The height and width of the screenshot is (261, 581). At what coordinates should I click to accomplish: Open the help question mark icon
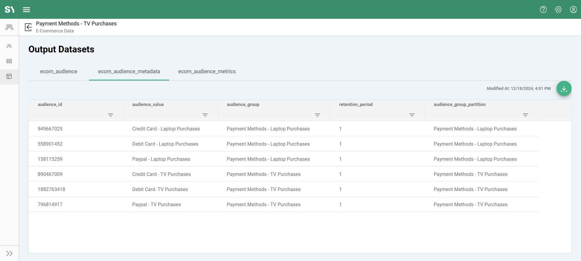pyautogui.click(x=543, y=10)
